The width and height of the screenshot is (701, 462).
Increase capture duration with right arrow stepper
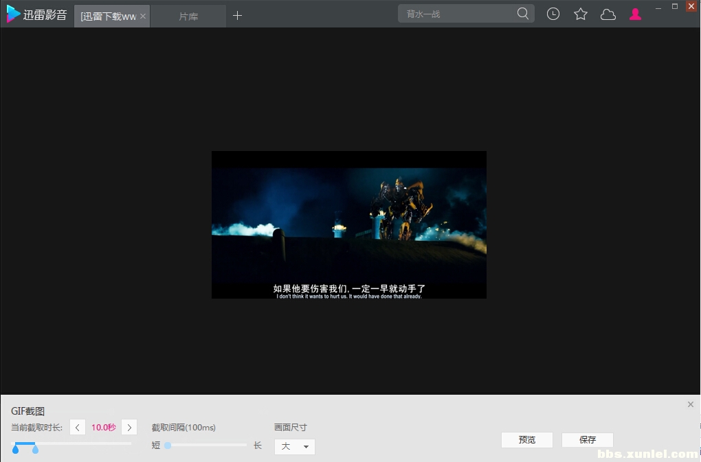(x=129, y=427)
